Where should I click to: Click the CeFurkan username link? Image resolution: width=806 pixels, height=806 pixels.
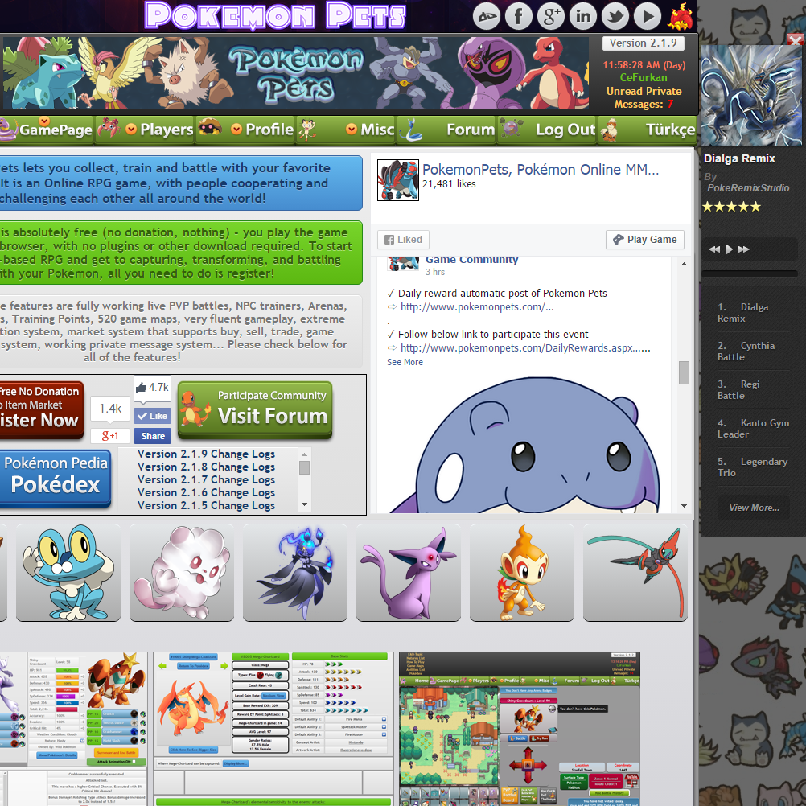[644, 77]
